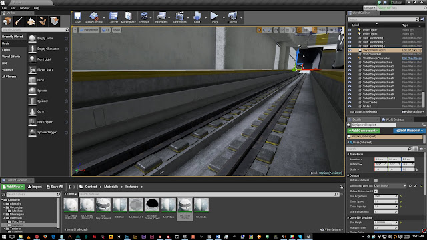
Task: Select the Lights category in Modes
Action: point(6,50)
